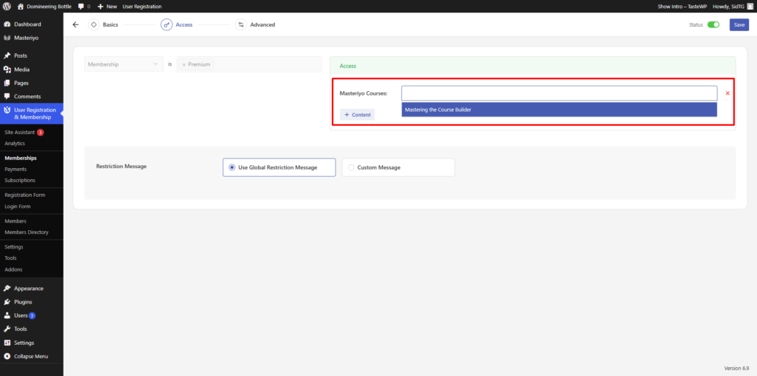Toggle the Status switch off

(713, 24)
